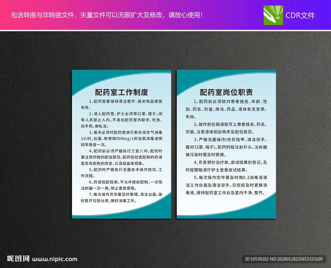Click the ID text "ID:10539202 NO:20260118225653323109"
Screen dimensions: 331x268
click(x=284, y=259)
